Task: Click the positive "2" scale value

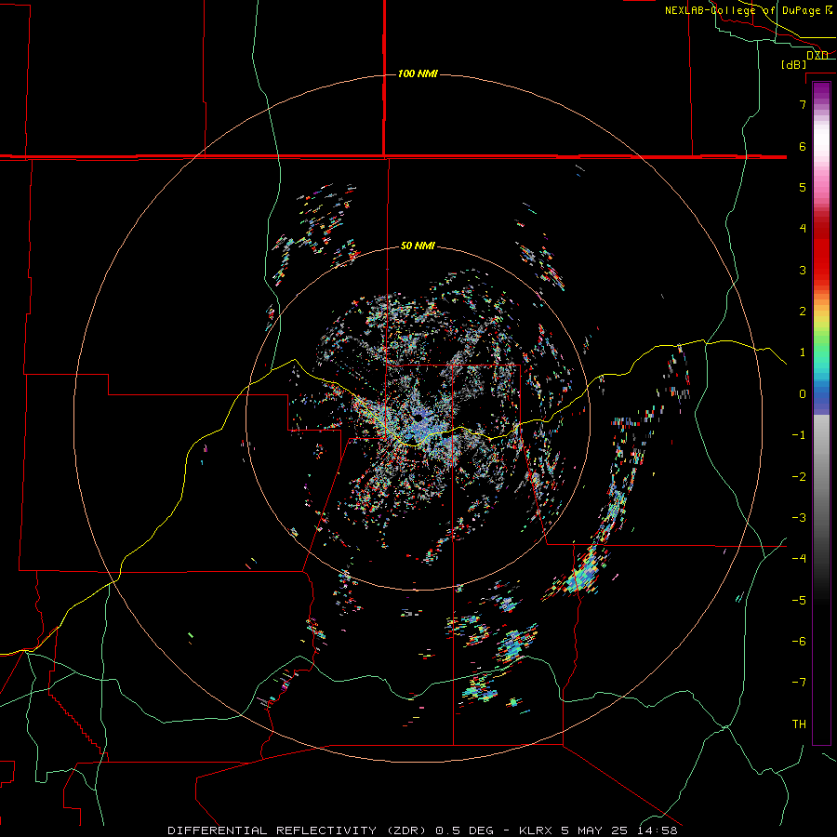Action: click(803, 312)
